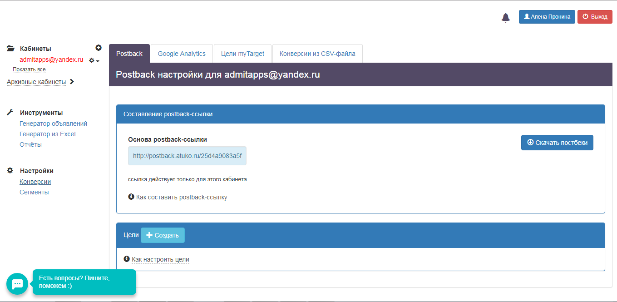Viewport: 617px width, 302px height.
Task: Click the info icon beside Как настроить цели
Action: click(126, 259)
